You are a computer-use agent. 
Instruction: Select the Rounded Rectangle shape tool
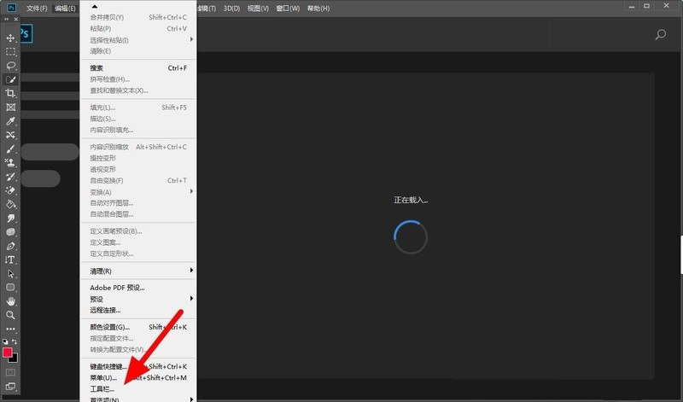(10, 288)
